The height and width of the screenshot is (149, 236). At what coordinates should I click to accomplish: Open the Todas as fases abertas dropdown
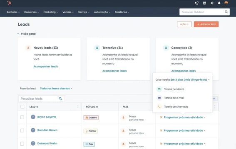tap(56, 89)
